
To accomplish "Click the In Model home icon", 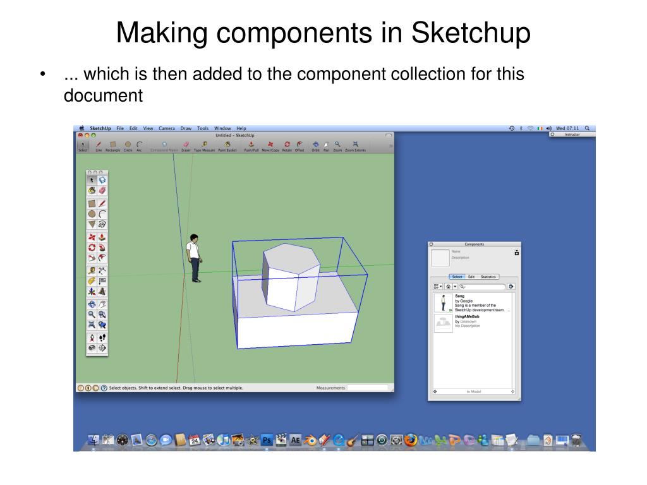I will pos(448,286).
